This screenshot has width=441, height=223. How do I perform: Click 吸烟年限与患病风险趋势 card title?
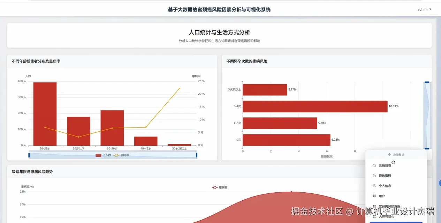point(32,171)
